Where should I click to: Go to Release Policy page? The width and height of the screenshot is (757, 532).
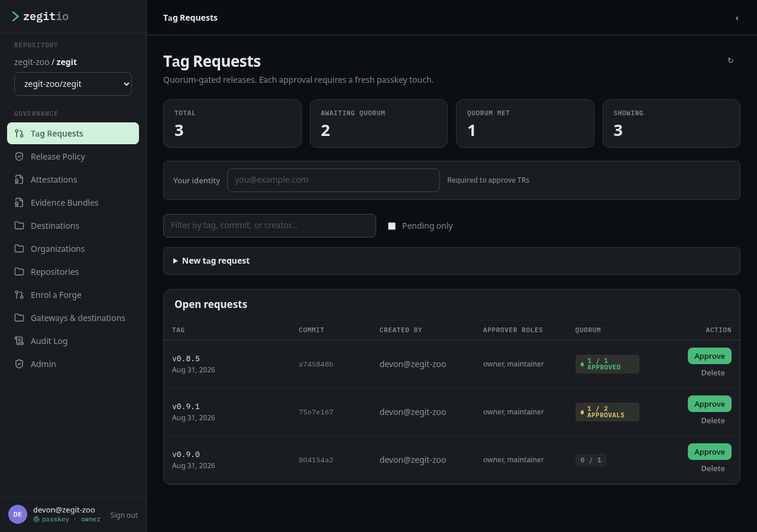pyautogui.click(x=73, y=157)
